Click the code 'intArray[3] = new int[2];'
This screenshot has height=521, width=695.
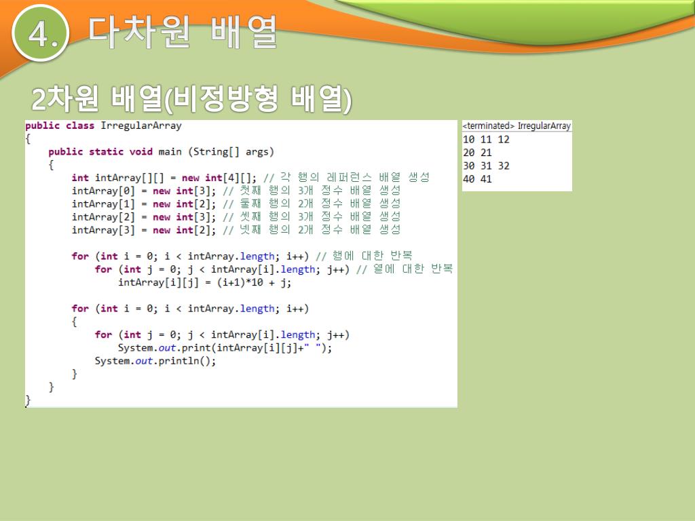tap(144, 231)
